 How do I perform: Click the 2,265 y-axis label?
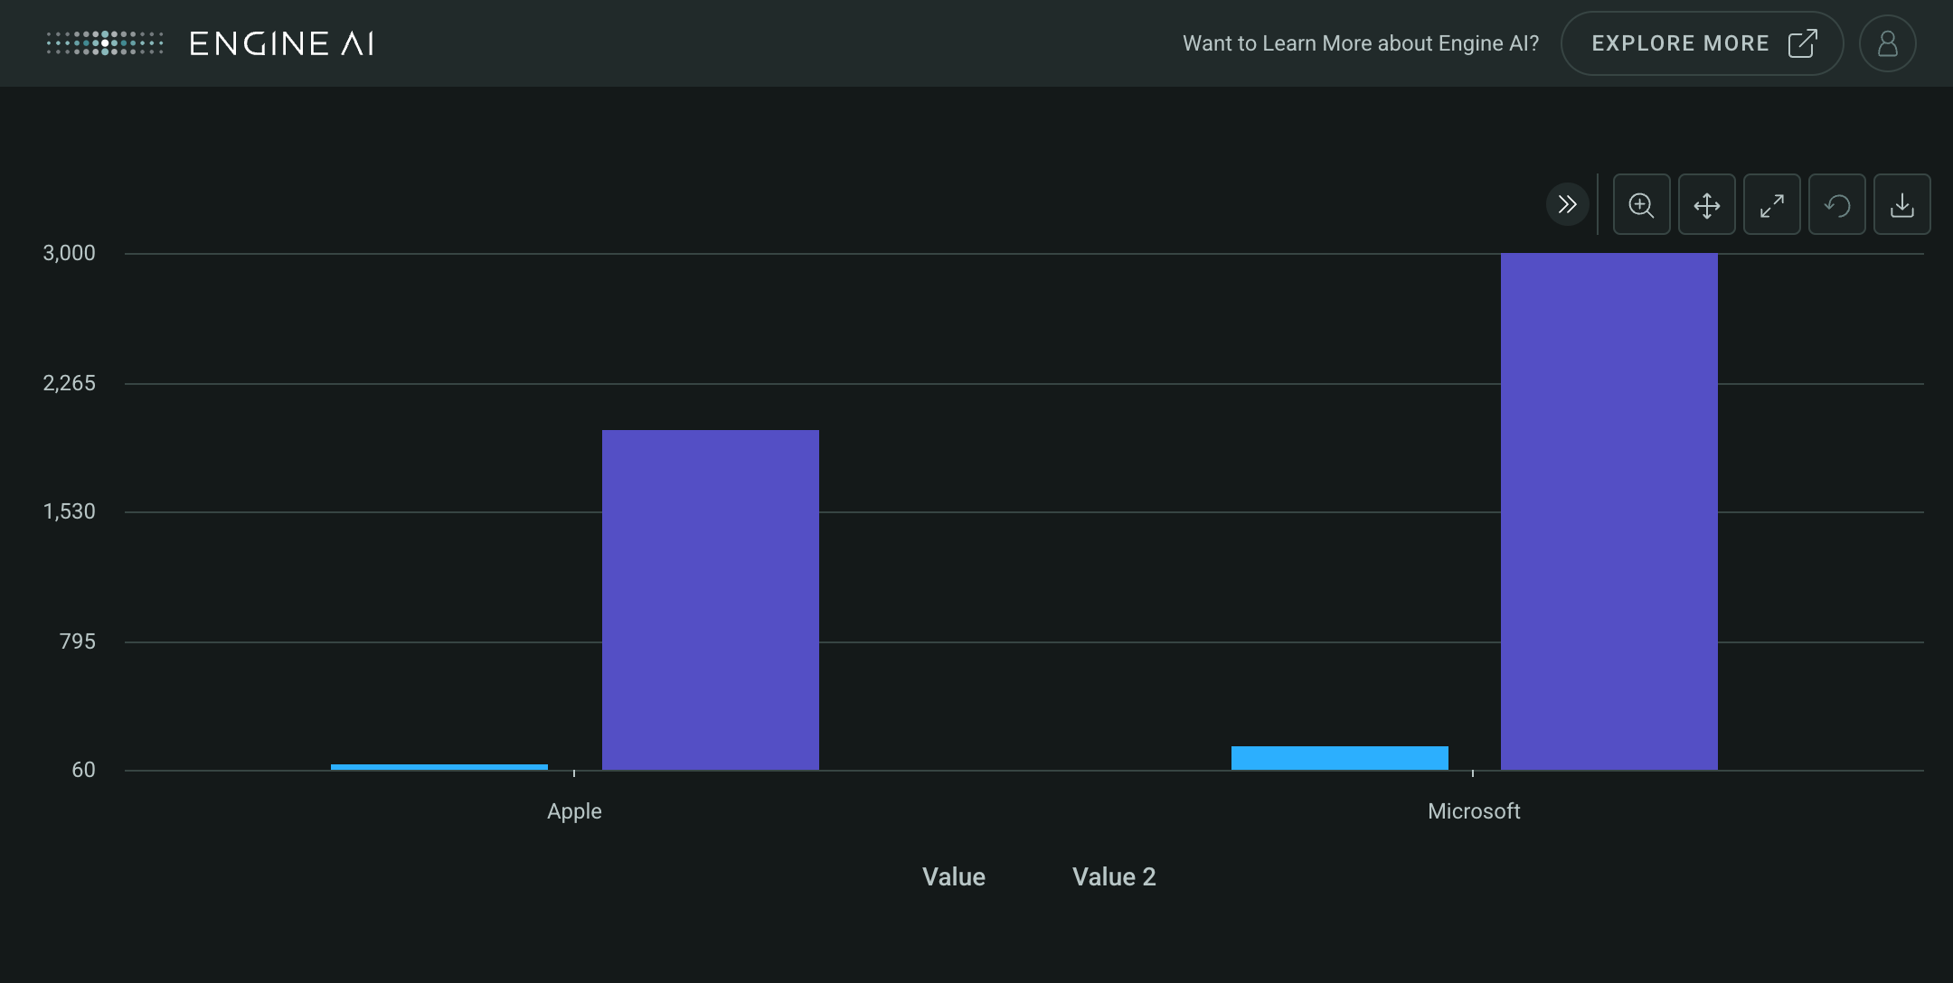point(69,383)
